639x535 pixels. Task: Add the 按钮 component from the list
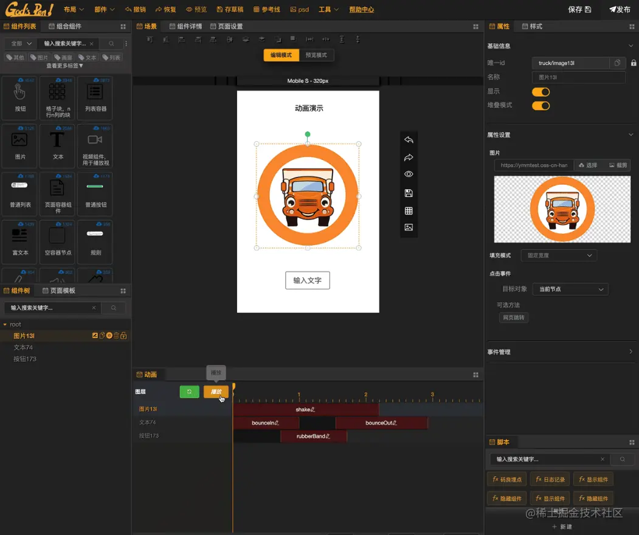[20, 98]
